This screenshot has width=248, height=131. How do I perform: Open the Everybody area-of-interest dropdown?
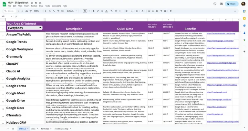coord(25,28)
